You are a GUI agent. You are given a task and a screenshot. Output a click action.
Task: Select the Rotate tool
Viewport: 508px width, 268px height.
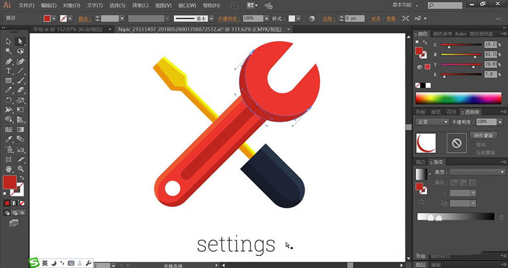click(8, 100)
